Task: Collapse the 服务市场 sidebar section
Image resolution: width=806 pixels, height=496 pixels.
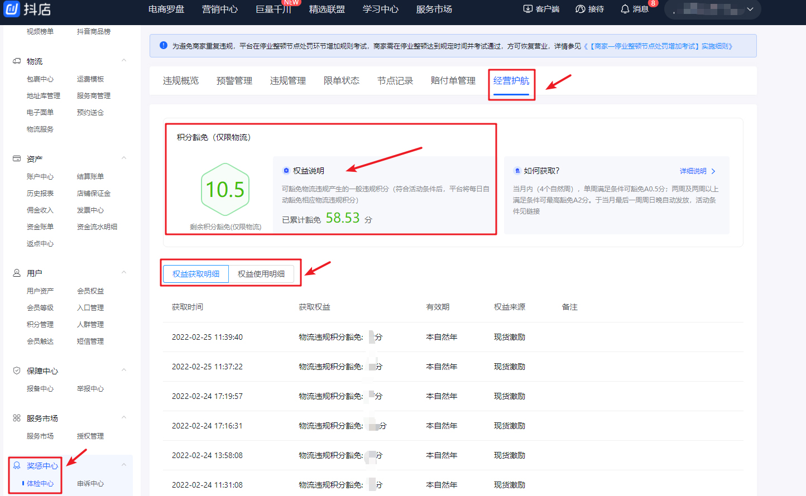Action: click(x=124, y=417)
